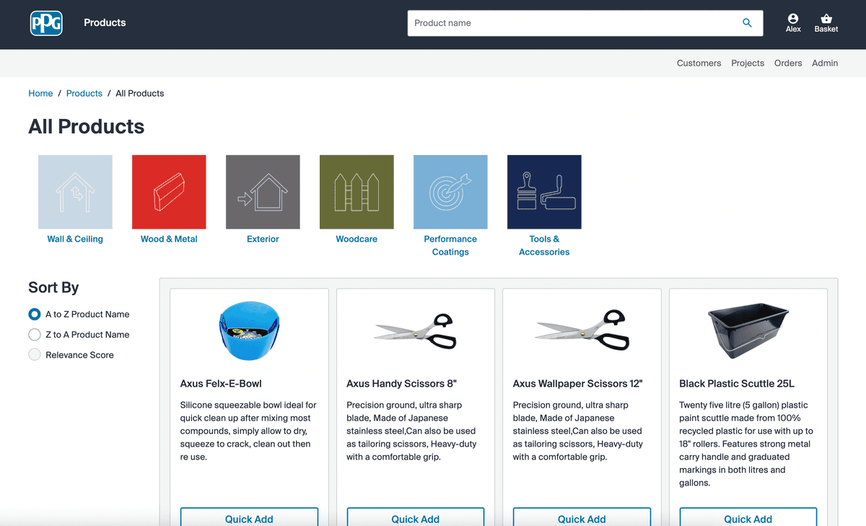Click the search magnifier icon
Screen dimensions: 866x526
tap(747, 23)
